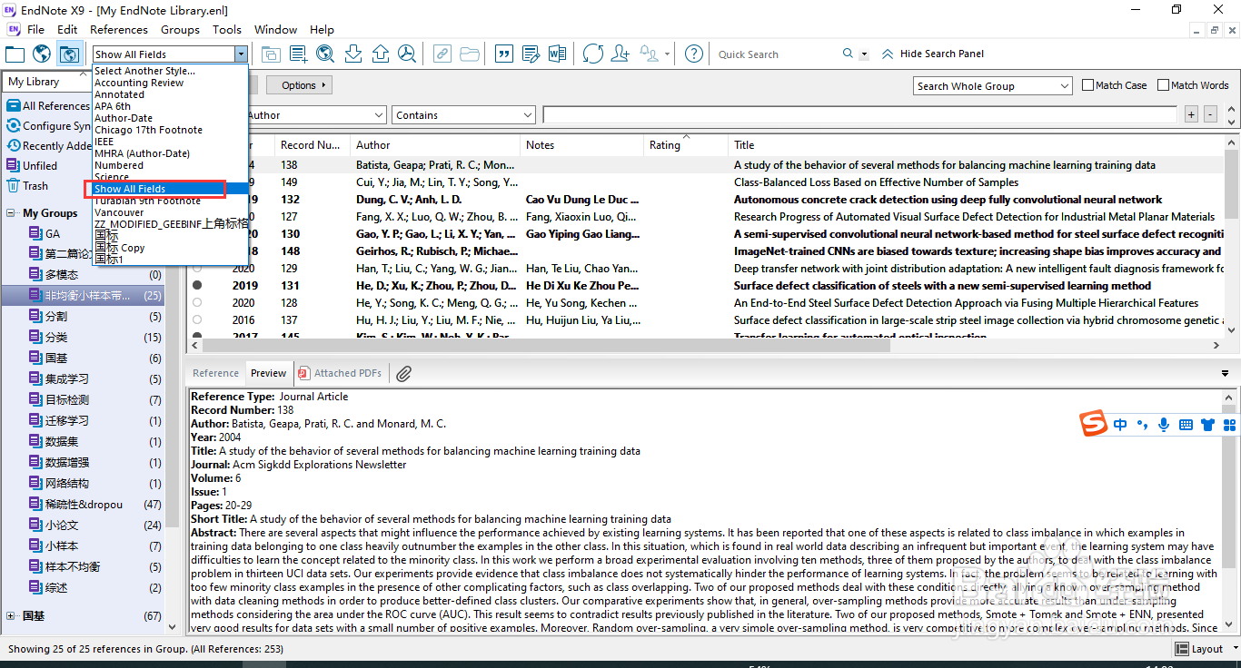Open the References menu
Viewport: 1241px width, 668px height.
click(119, 30)
